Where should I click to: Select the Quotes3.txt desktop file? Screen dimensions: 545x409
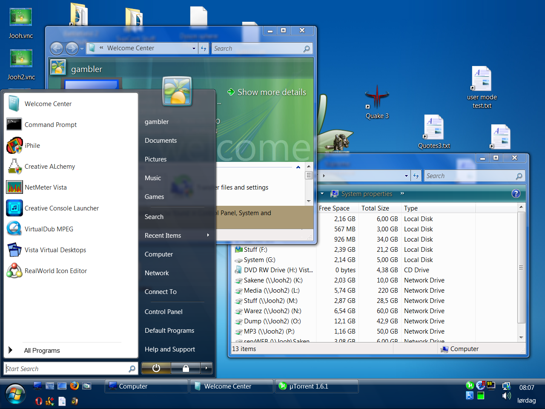click(x=434, y=132)
